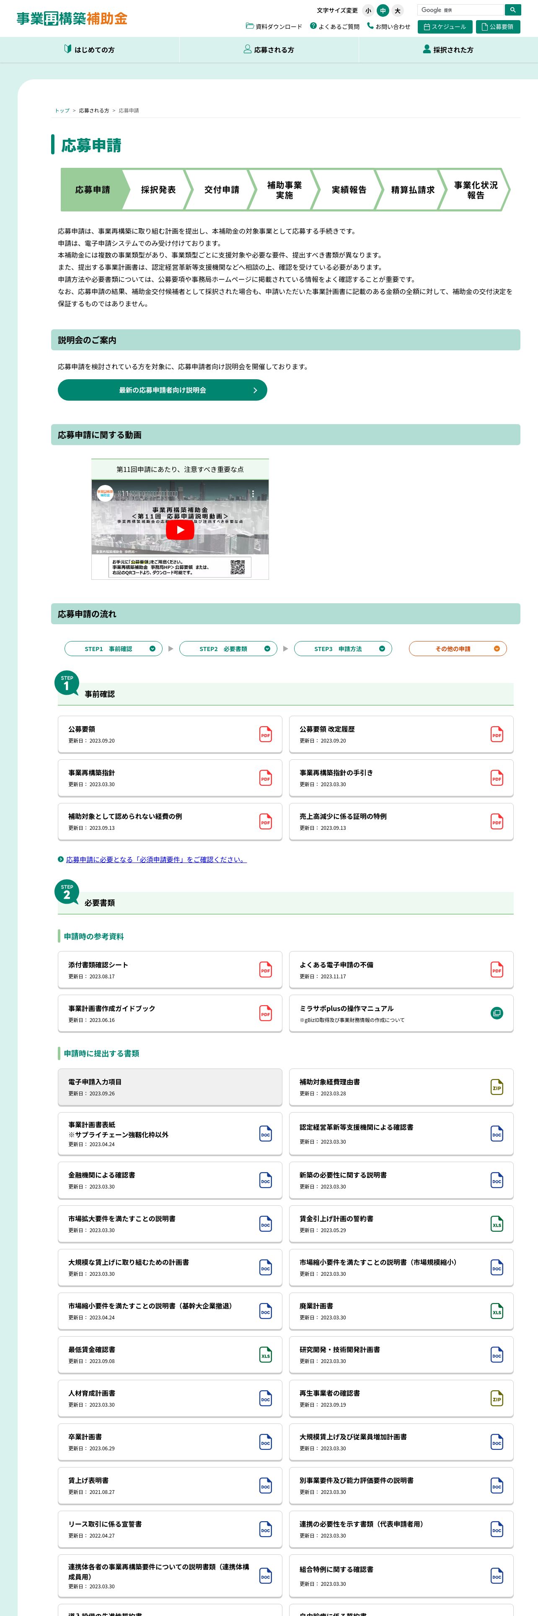Go to the はじめての方 tab

click(x=90, y=50)
